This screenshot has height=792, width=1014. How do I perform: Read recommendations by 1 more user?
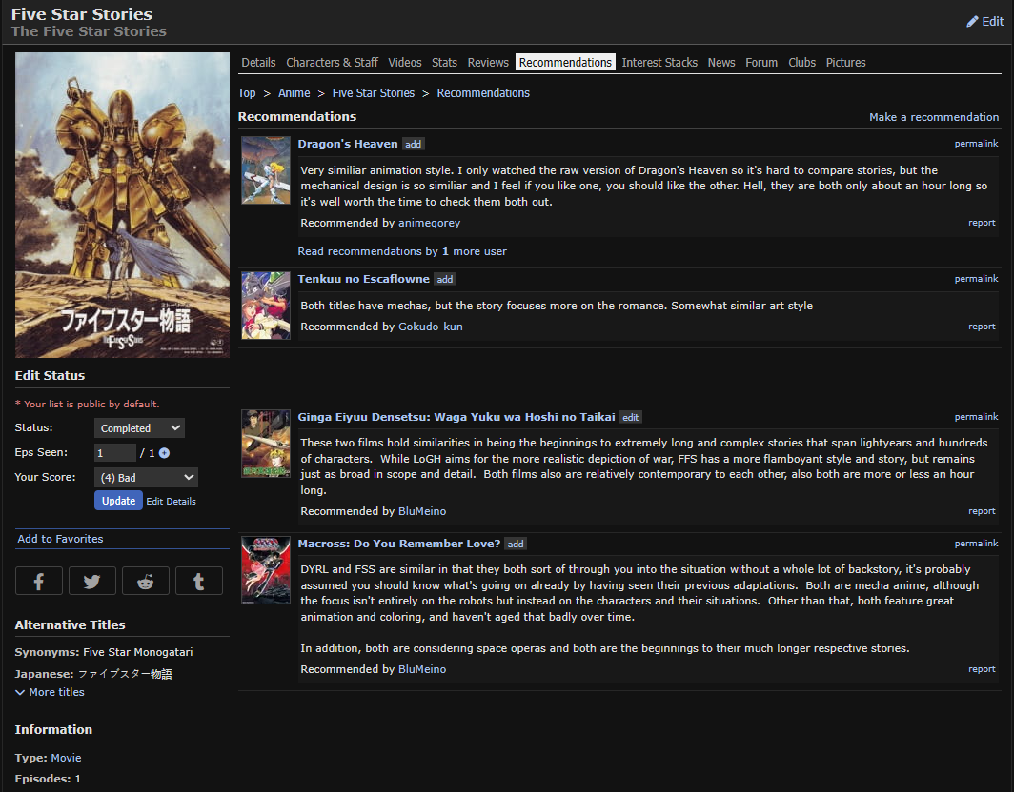click(402, 251)
